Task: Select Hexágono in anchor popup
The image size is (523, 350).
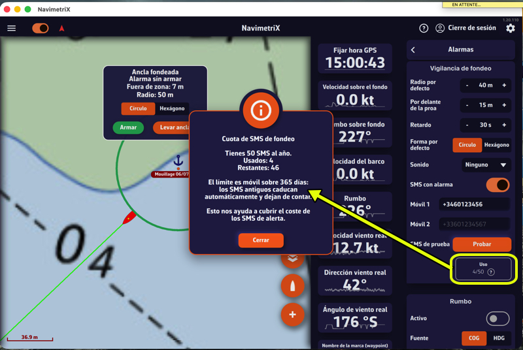Action: click(x=172, y=108)
